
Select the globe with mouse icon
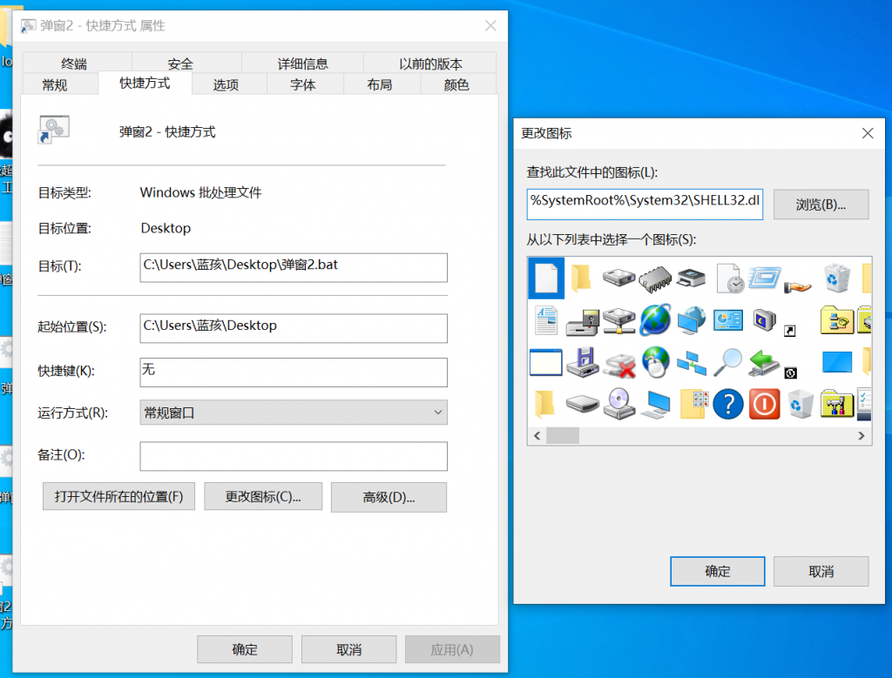[655, 362]
